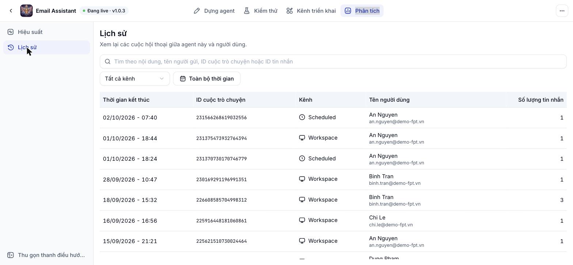Click Scheduled clock icon for 01/10/2026 18:24
This screenshot has height=265, width=573.
[302, 159]
